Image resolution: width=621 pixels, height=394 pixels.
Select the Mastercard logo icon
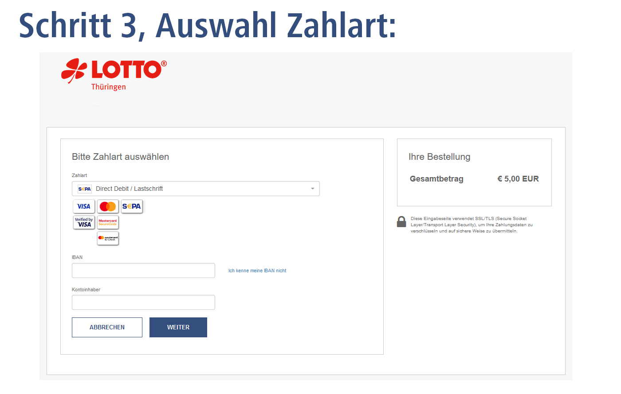pos(108,206)
